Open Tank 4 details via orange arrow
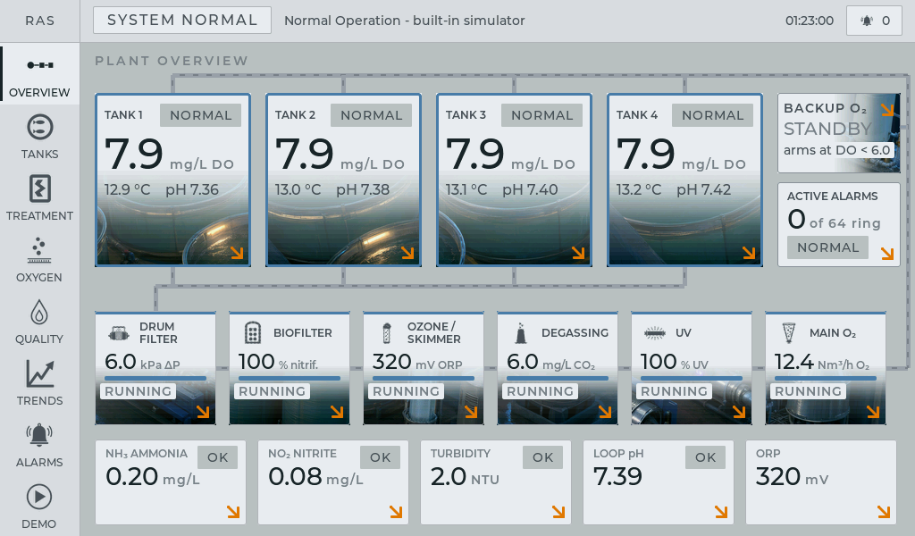The height and width of the screenshot is (536, 915). [749, 253]
